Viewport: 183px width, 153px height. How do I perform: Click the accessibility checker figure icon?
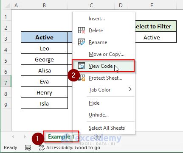(x=42, y=147)
